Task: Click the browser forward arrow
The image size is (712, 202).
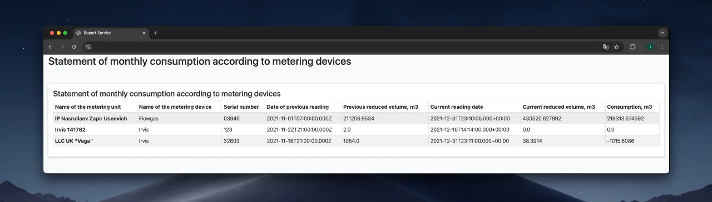Action: [62, 47]
